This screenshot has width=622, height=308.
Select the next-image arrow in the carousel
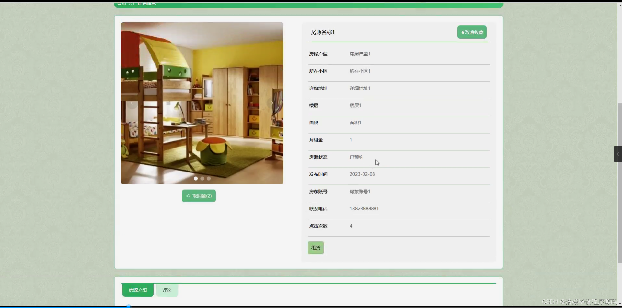click(272, 103)
